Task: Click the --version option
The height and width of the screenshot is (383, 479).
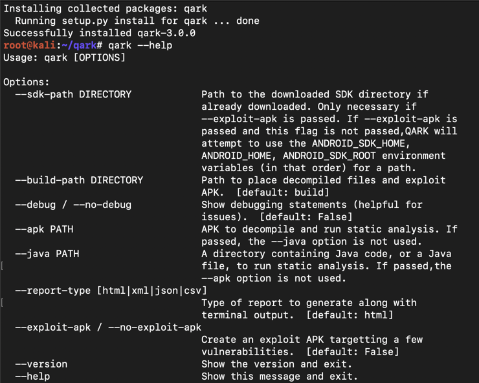Action: [41, 364]
